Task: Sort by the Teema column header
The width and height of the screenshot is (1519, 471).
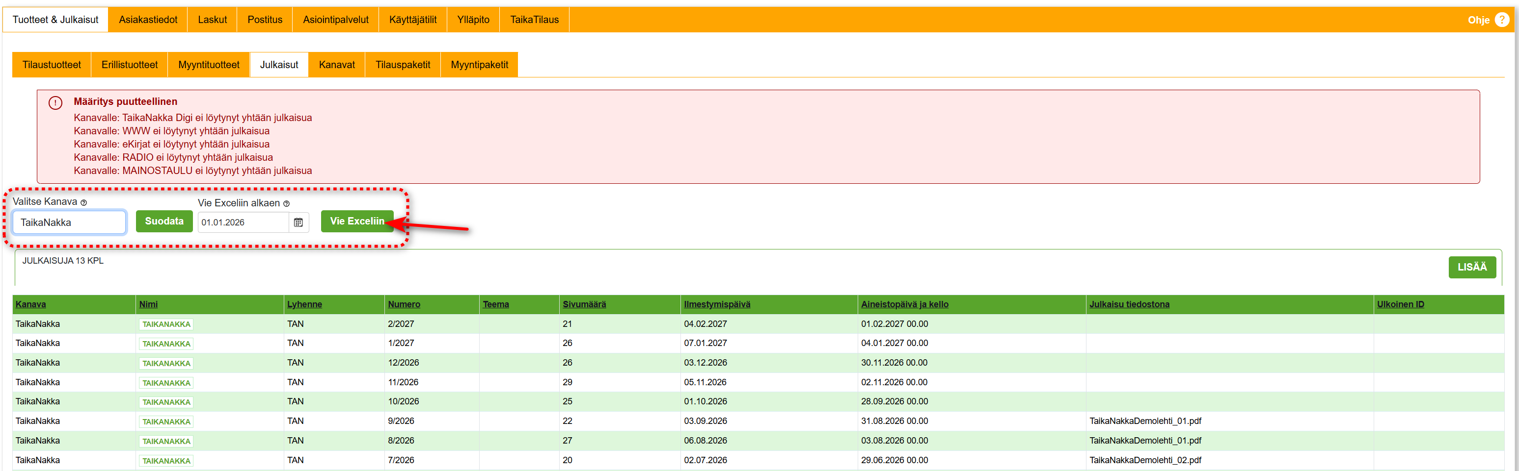Action: 496,304
